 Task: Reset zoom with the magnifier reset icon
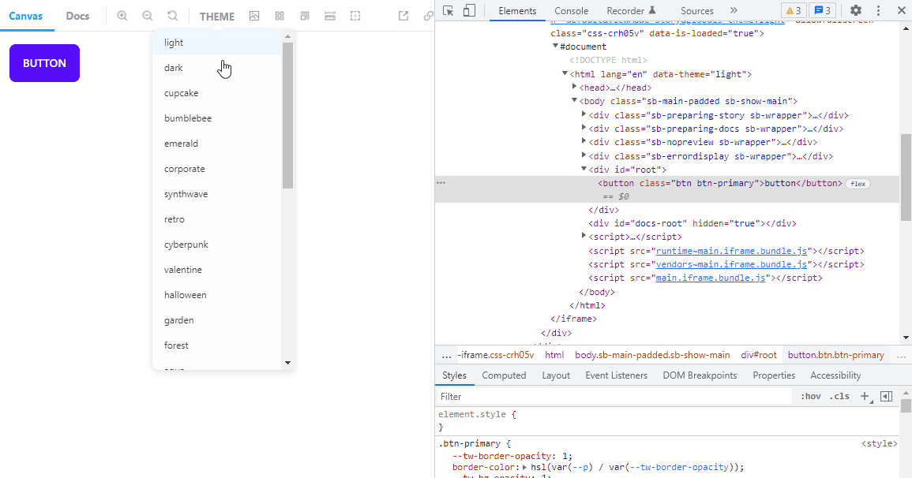[x=173, y=17]
